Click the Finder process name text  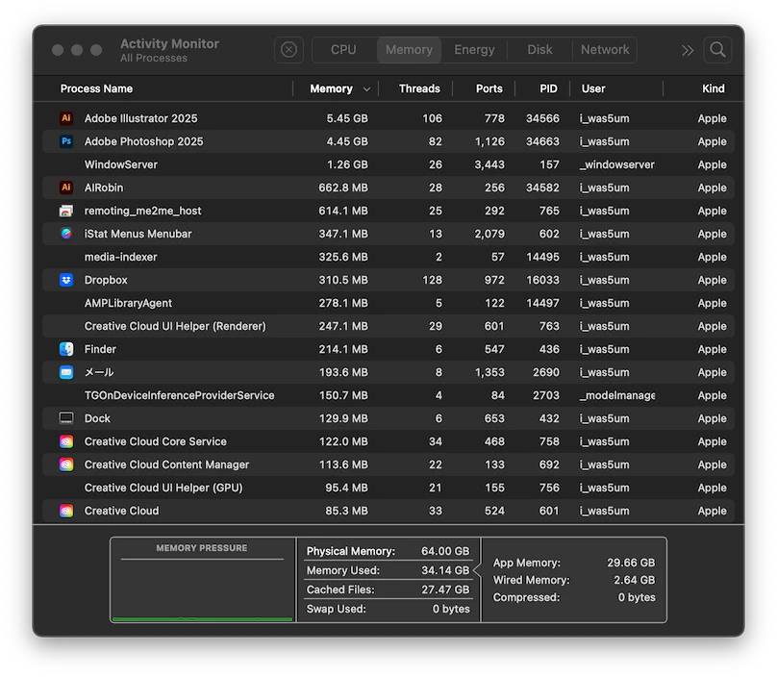pos(100,349)
